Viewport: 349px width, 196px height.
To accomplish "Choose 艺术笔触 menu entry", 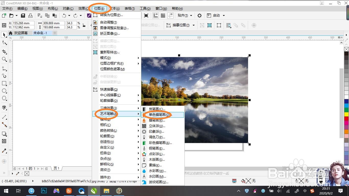I will pyautogui.click(x=117, y=114).
